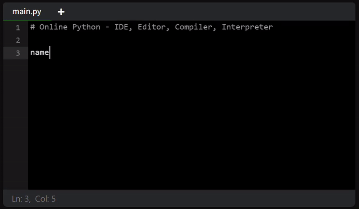Screen dimensions: 359x209
Task: Click the empty gutter below line numbers
Action: 16,124
